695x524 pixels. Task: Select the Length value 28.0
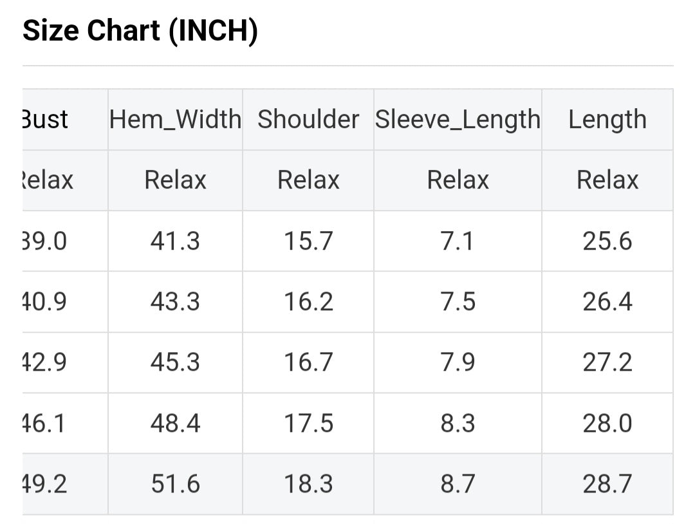tap(607, 424)
